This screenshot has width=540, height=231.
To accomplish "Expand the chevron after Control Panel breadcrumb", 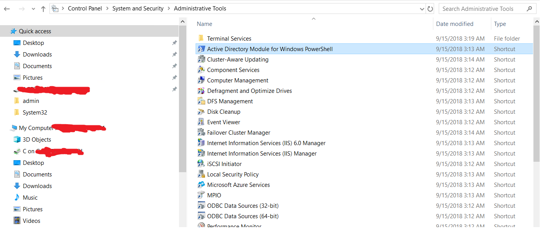I will (x=107, y=9).
